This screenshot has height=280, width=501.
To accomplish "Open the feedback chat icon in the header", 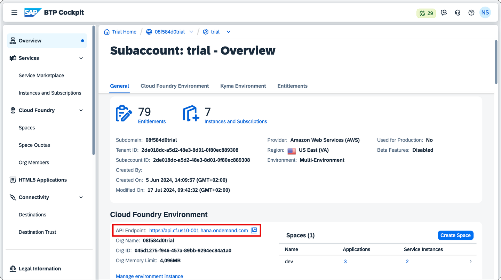I will 444,13.
